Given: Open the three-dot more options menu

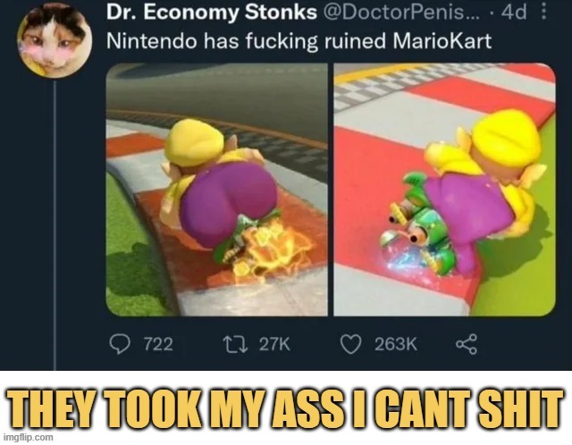Looking at the screenshot, I should tap(544, 12).
